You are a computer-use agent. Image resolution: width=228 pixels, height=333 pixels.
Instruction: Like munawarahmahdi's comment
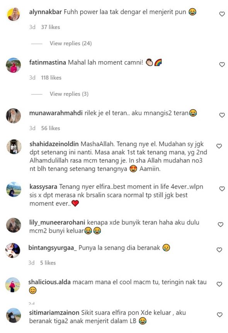(222, 115)
